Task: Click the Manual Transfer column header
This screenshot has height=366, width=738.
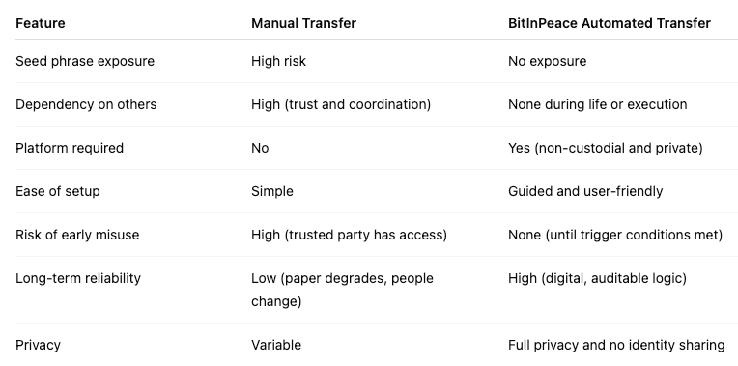Action: point(303,23)
